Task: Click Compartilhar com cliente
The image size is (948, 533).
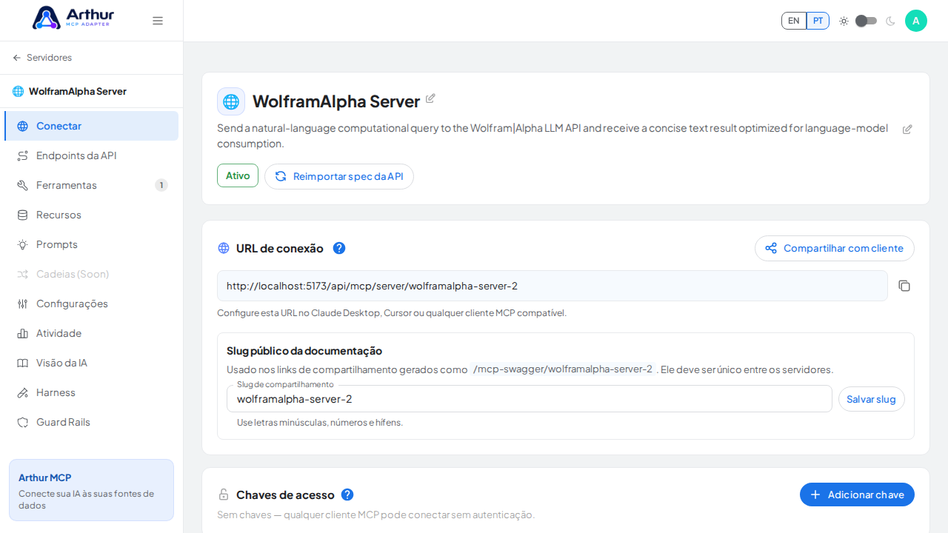Action: tap(835, 248)
